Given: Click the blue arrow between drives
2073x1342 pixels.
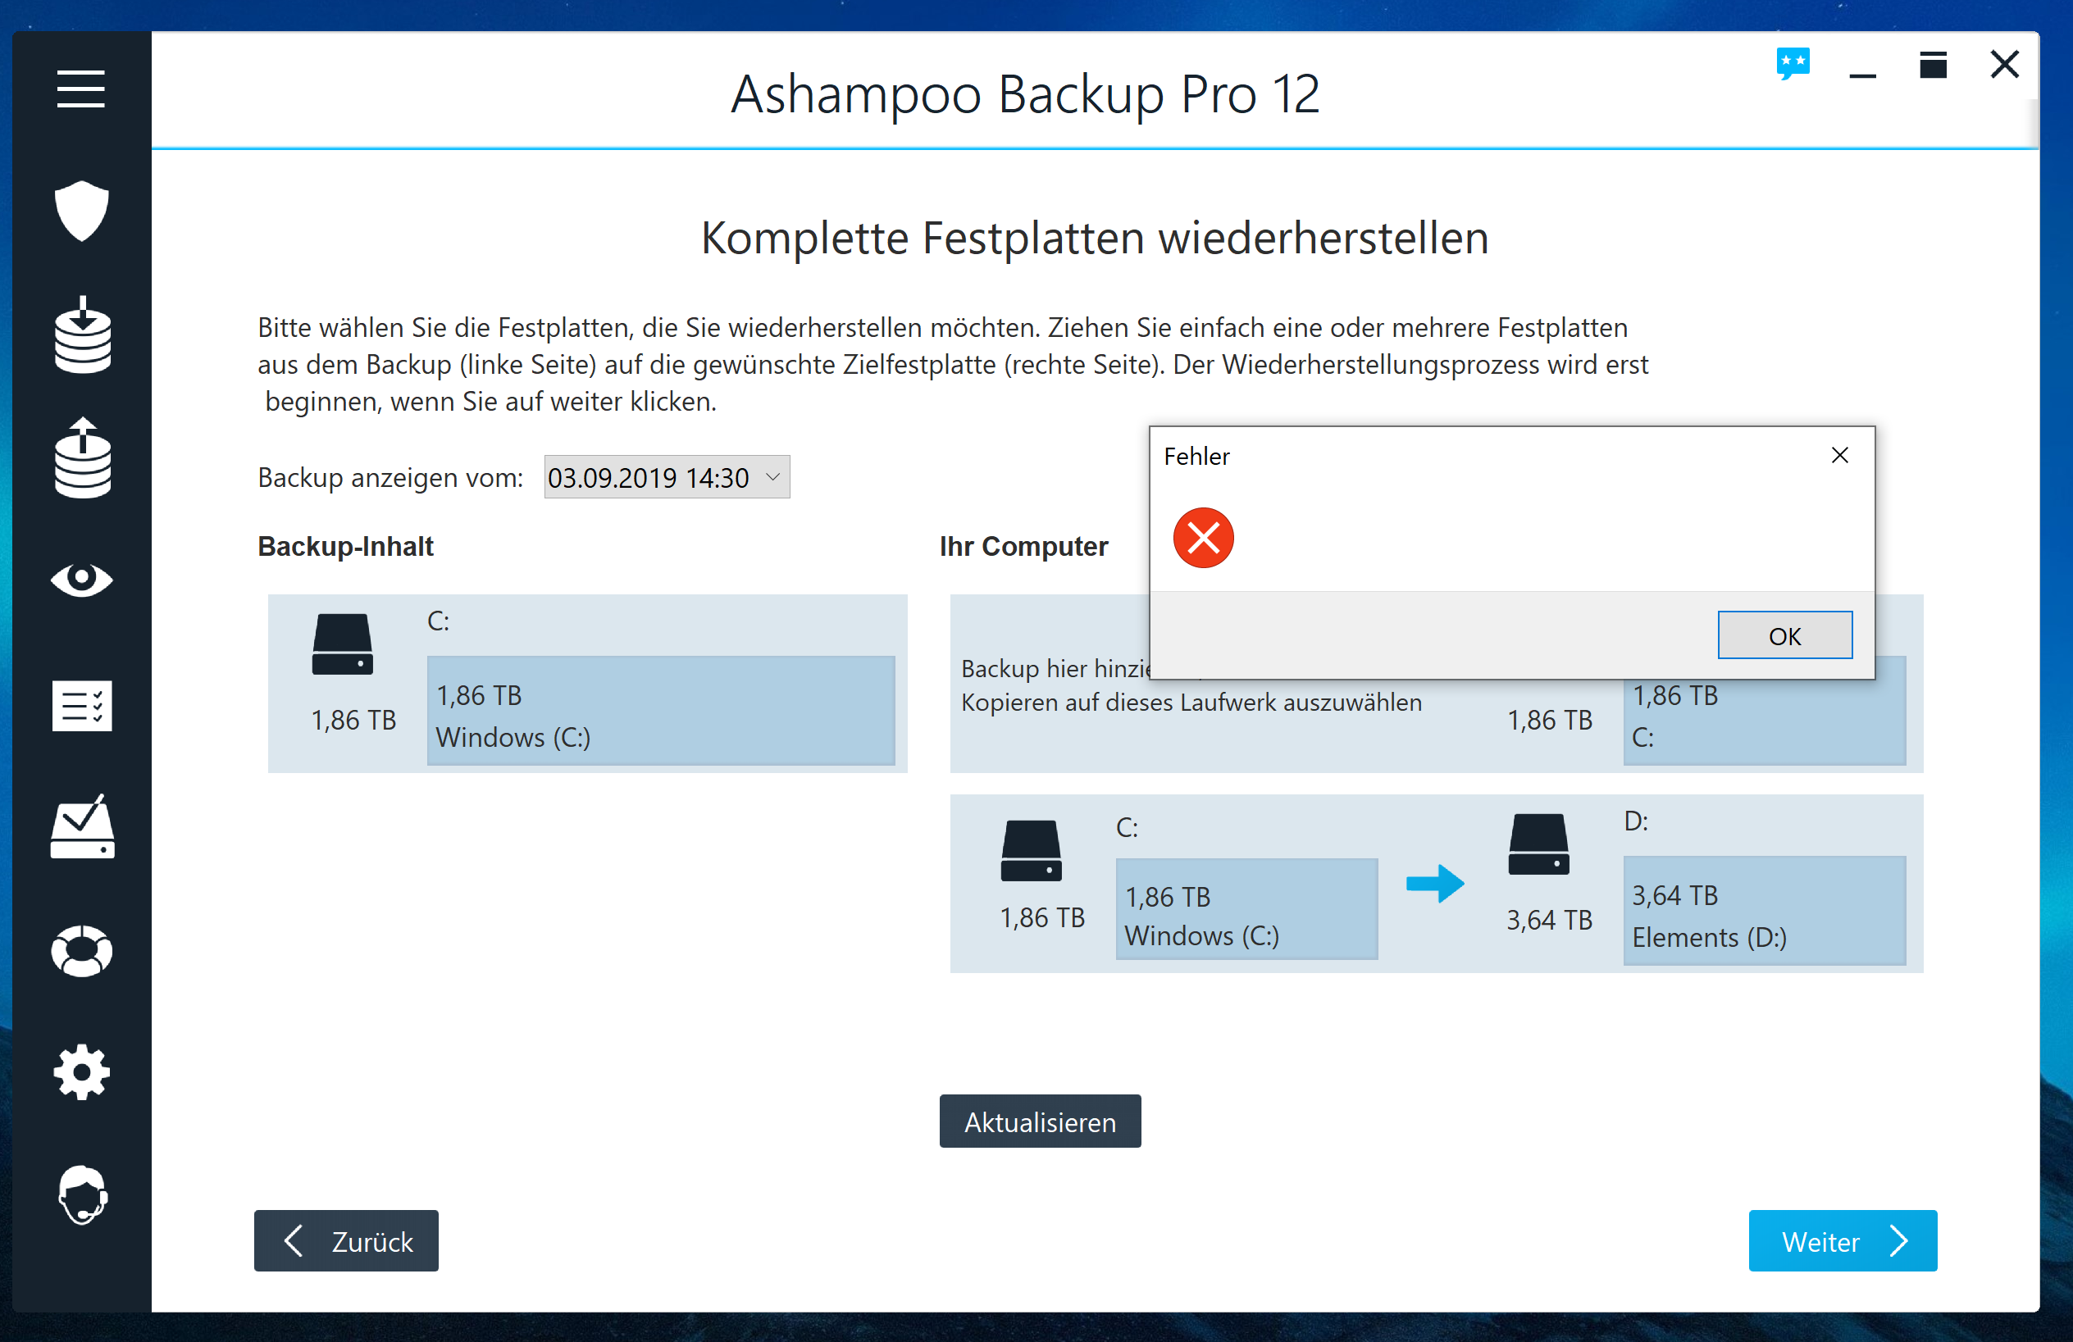Looking at the screenshot, I should tap(1434, 884).
